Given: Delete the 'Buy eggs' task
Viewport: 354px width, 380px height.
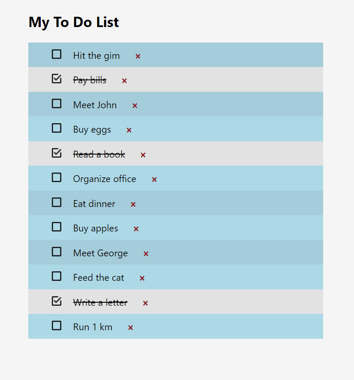Looking at the screenshot, I should tap(129, 130).
